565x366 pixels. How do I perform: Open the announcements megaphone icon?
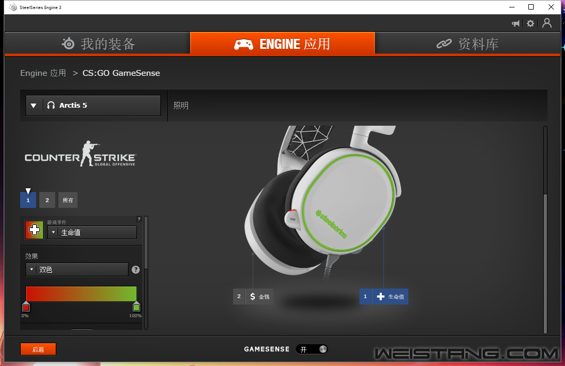(x=516, y=23)
